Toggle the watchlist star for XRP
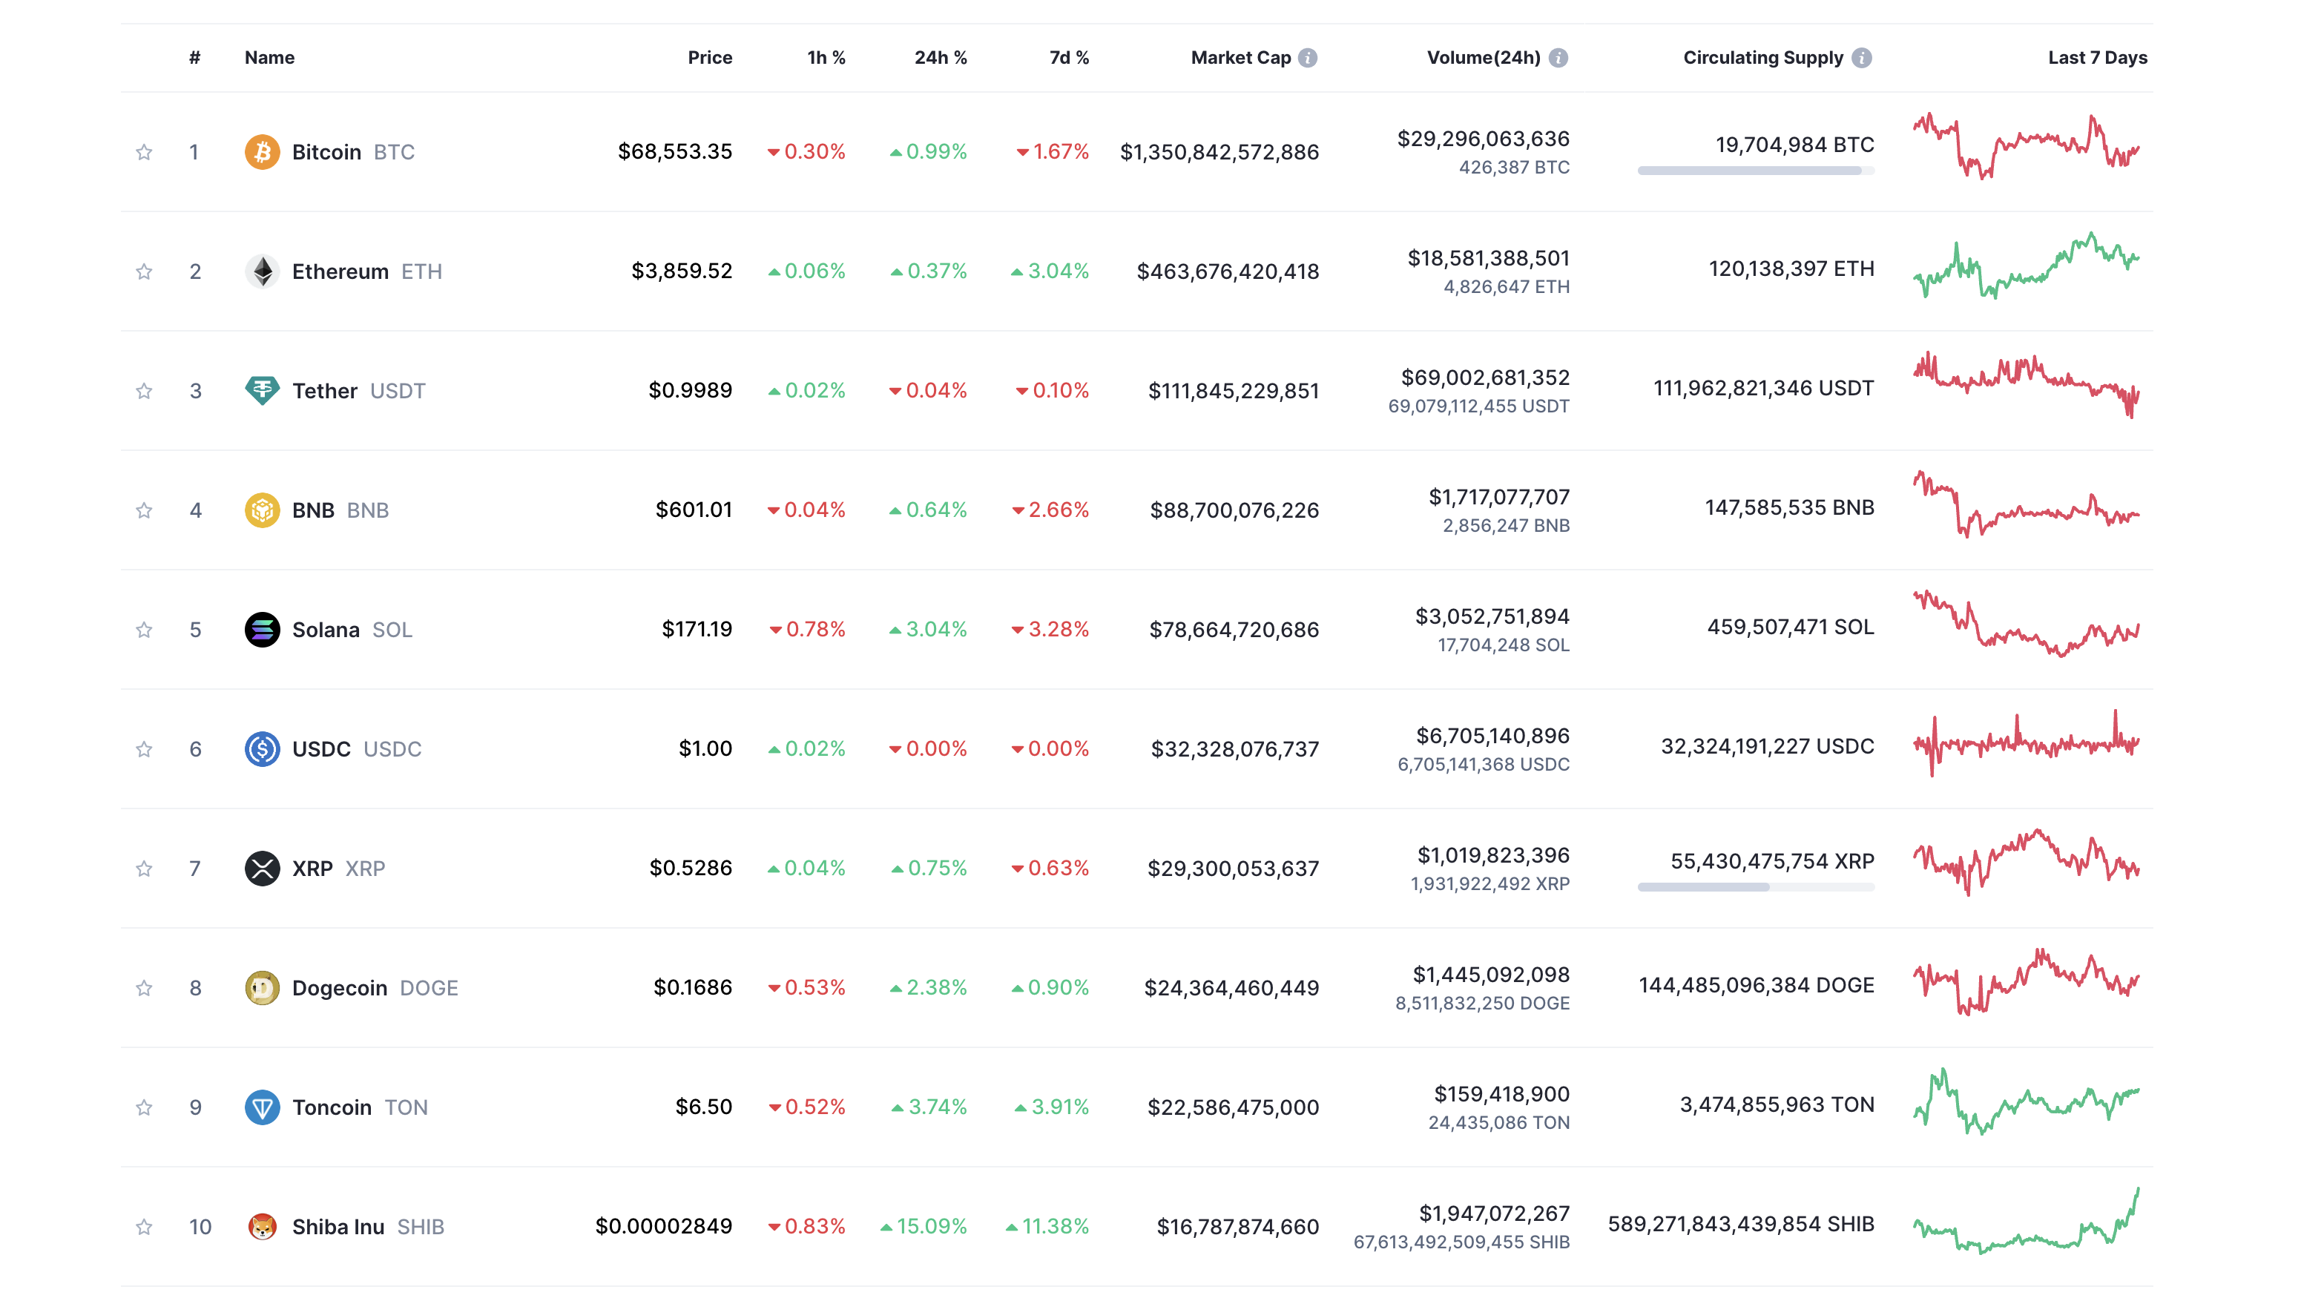 tap(144, 869)
